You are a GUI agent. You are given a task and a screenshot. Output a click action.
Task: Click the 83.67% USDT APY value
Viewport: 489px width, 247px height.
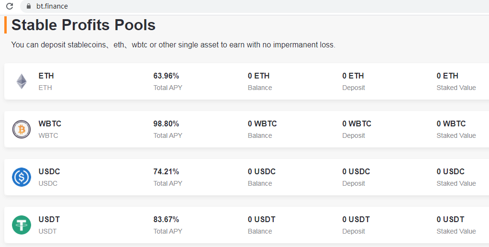166,219
